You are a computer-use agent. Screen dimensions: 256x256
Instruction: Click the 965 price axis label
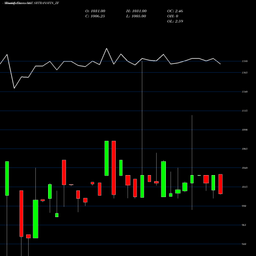click(x=244, y=225)
